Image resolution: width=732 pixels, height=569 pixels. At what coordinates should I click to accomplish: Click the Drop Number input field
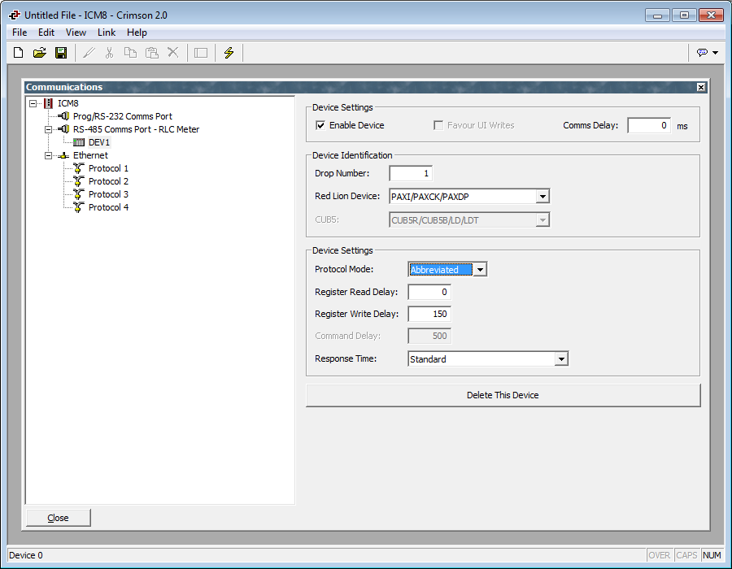point(411,173)
